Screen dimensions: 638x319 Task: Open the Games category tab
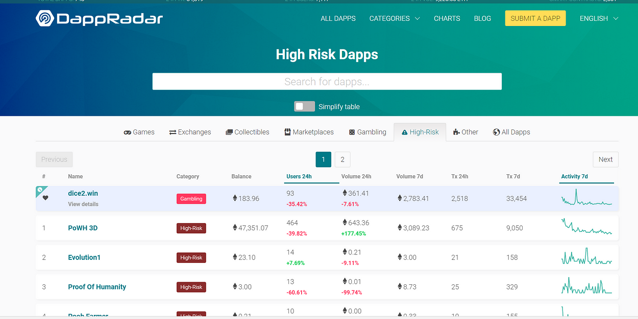point(139,132)
